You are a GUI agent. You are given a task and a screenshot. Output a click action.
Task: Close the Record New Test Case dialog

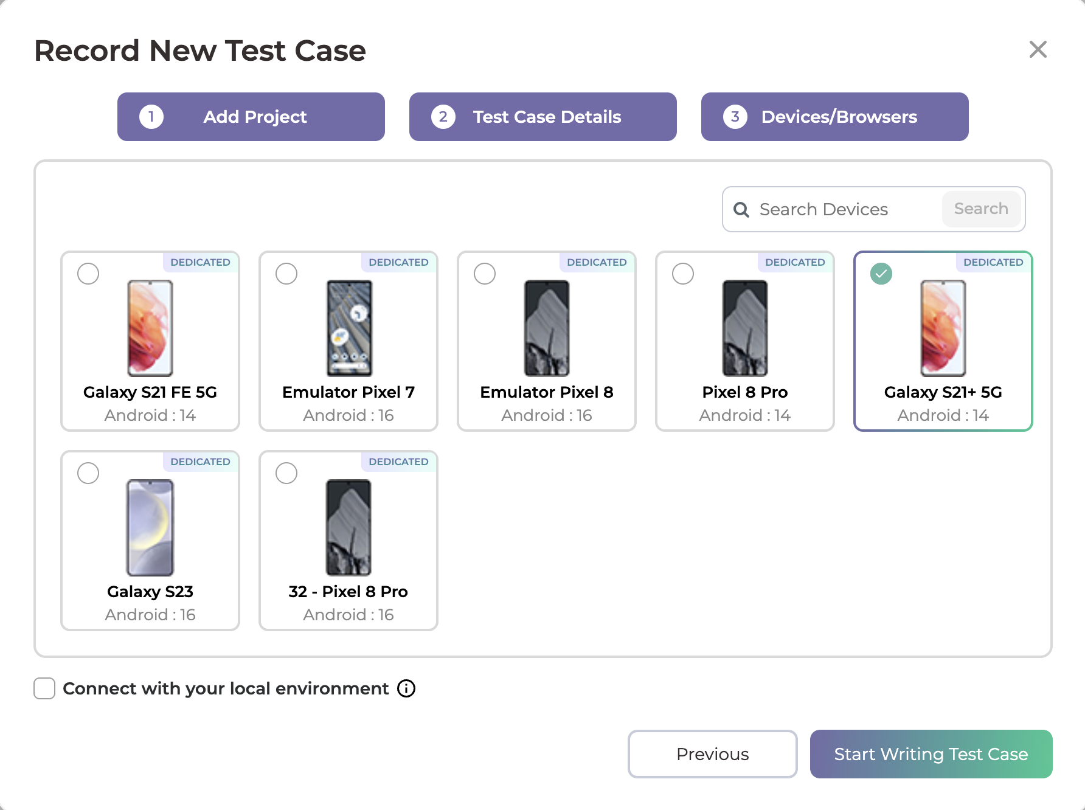click(1038, 49)
